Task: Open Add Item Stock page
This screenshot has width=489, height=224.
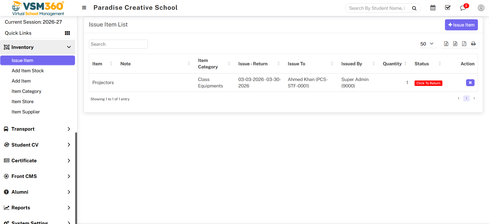Action: (28, 71)
